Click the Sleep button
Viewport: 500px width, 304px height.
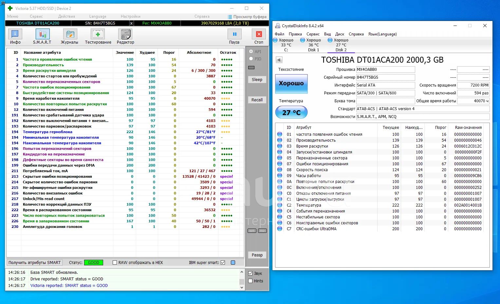(x=257, y=80)
